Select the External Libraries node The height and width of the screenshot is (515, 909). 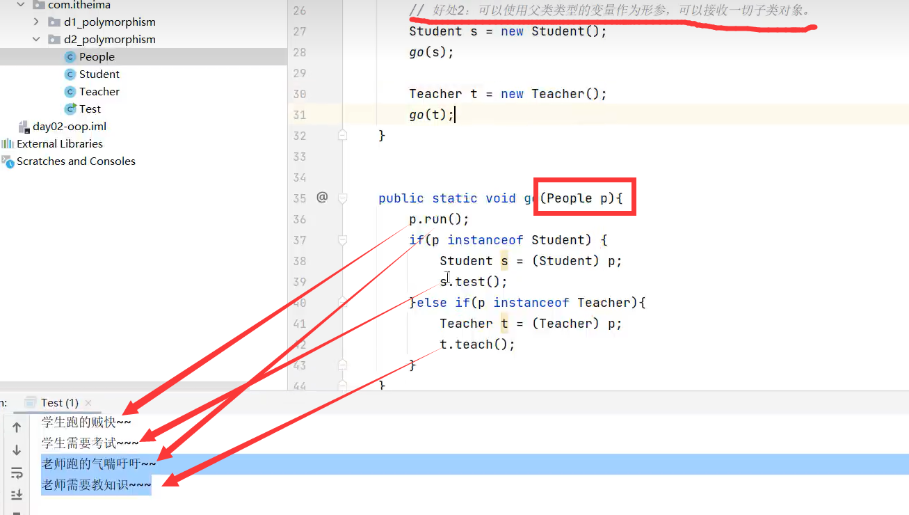click(x=60, y=144)
